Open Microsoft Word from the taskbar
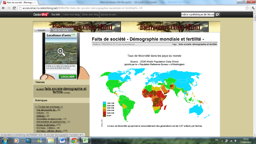 [62, 140]
